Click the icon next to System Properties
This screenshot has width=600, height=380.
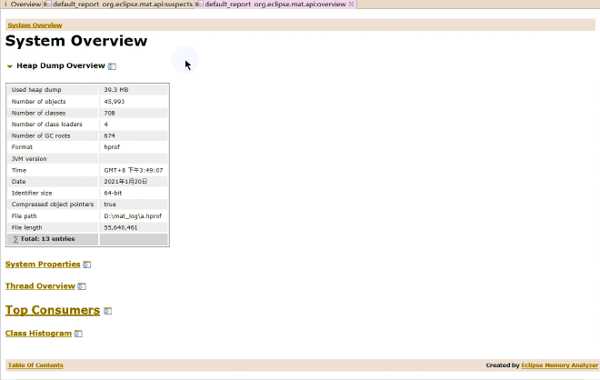pos(87,265)
